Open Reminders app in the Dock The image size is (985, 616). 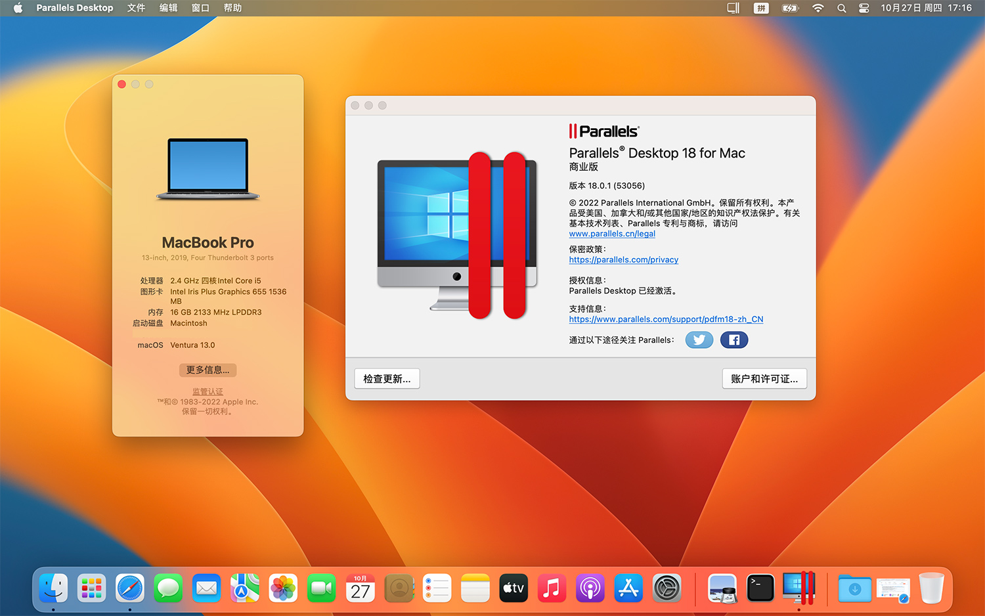point(437,588)
